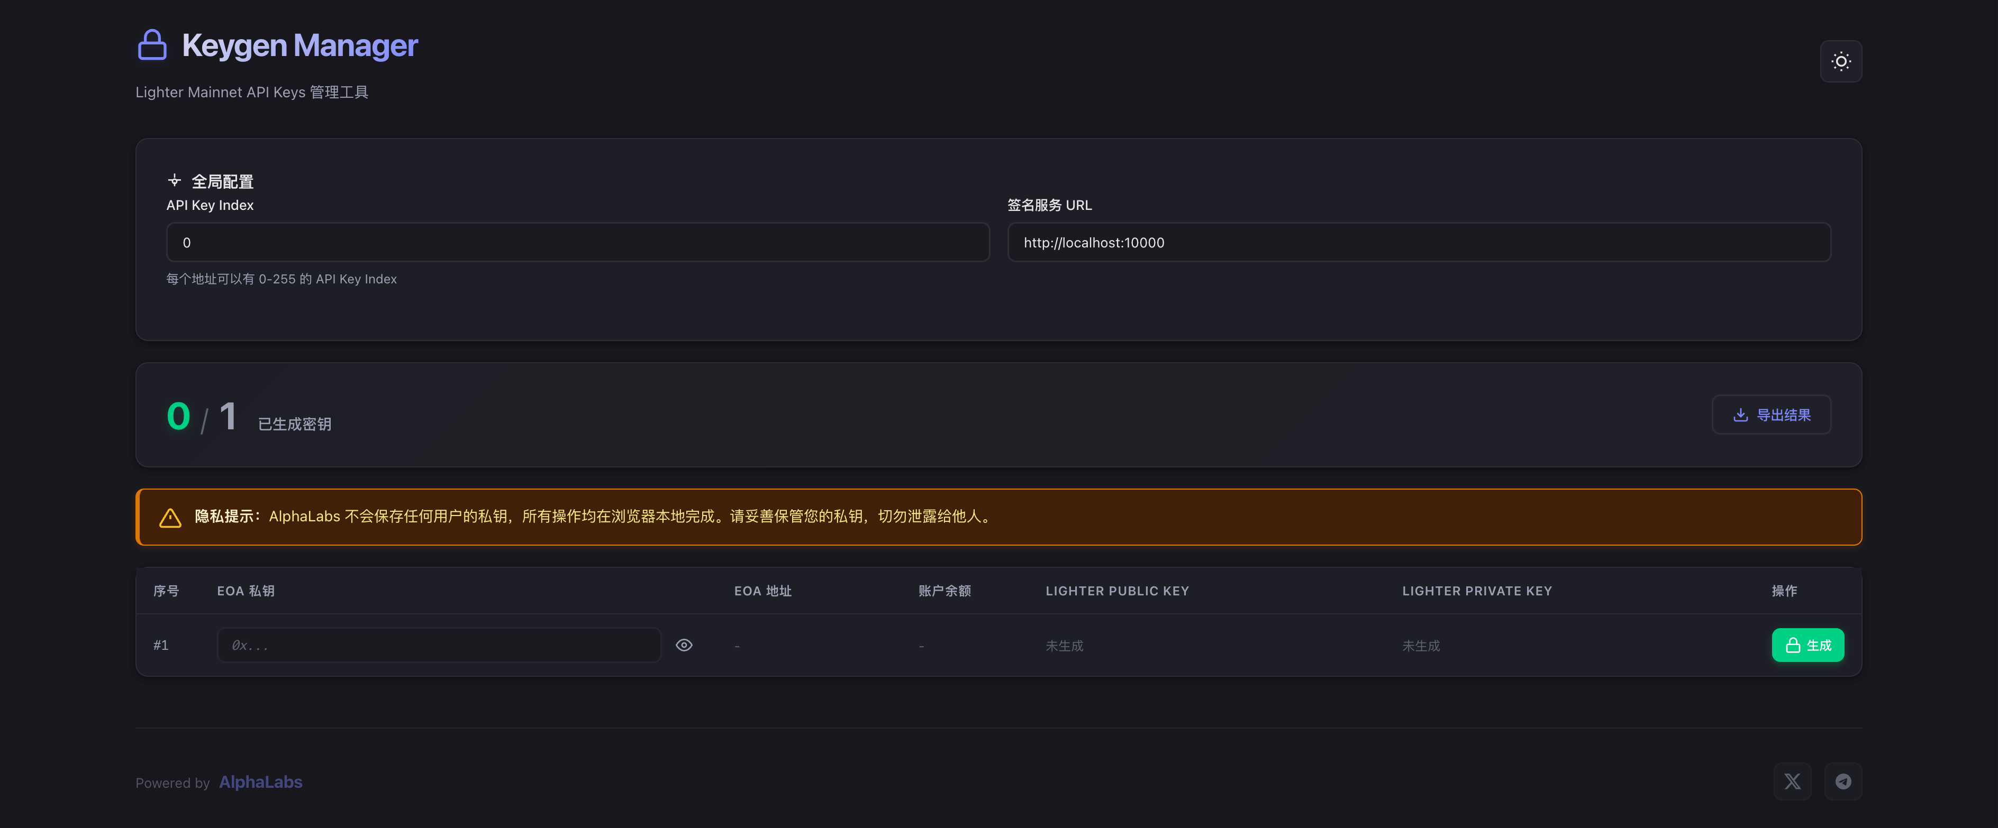The image size is (1998, 828).
Task: Click the privacy warning triangle icon
Action: [x=170, y=517]
